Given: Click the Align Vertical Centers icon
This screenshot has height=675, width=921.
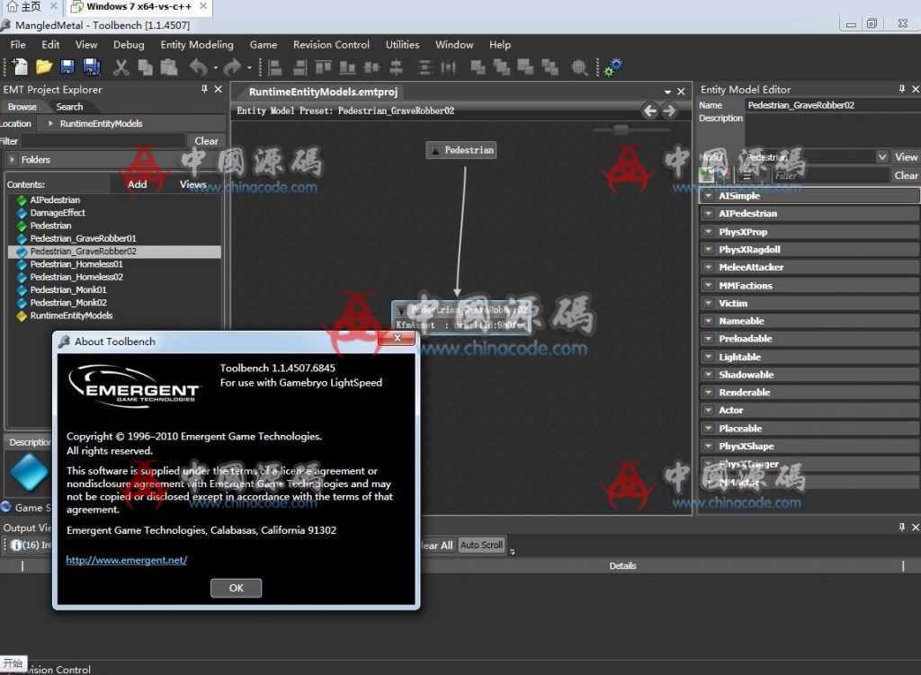Looking at the screenshot, I should pyautogui.click(x=397, y=68).
